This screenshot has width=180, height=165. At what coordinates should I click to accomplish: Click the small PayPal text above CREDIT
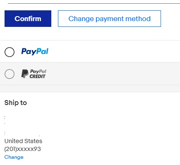pyautogui.click(x=38, y=72)
